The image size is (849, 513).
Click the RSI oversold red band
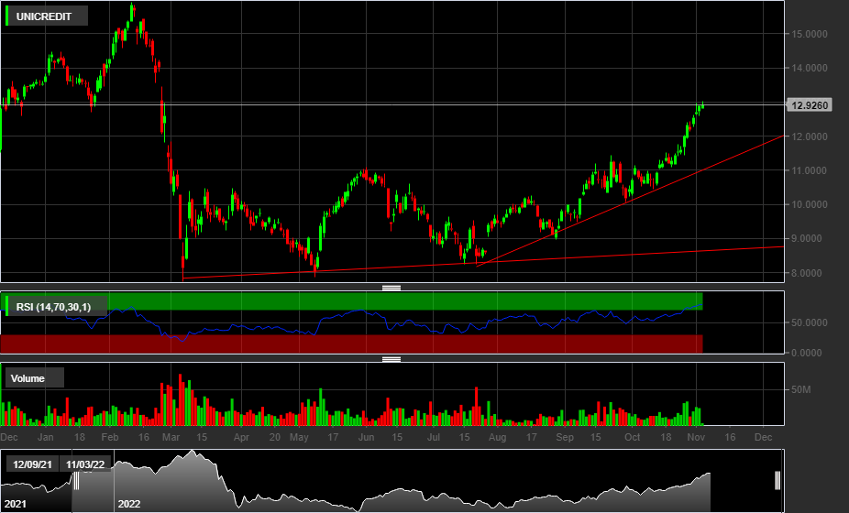pyautogui.click(x=351, y=344)
